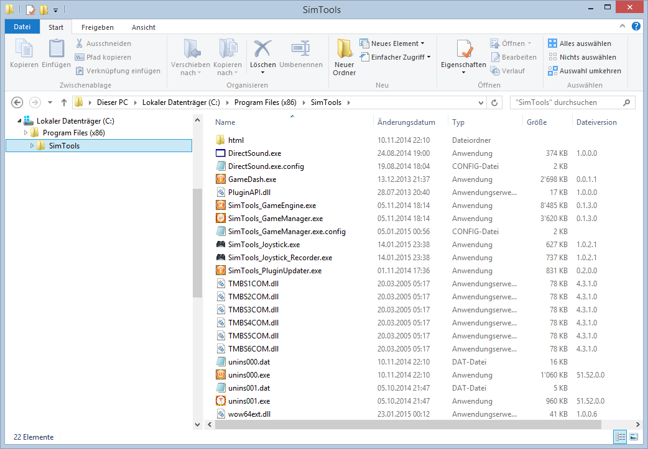Open the ribbon help question mark
Image resolution: width=648 pixels, height=449 pixels.
click(636, 27)
